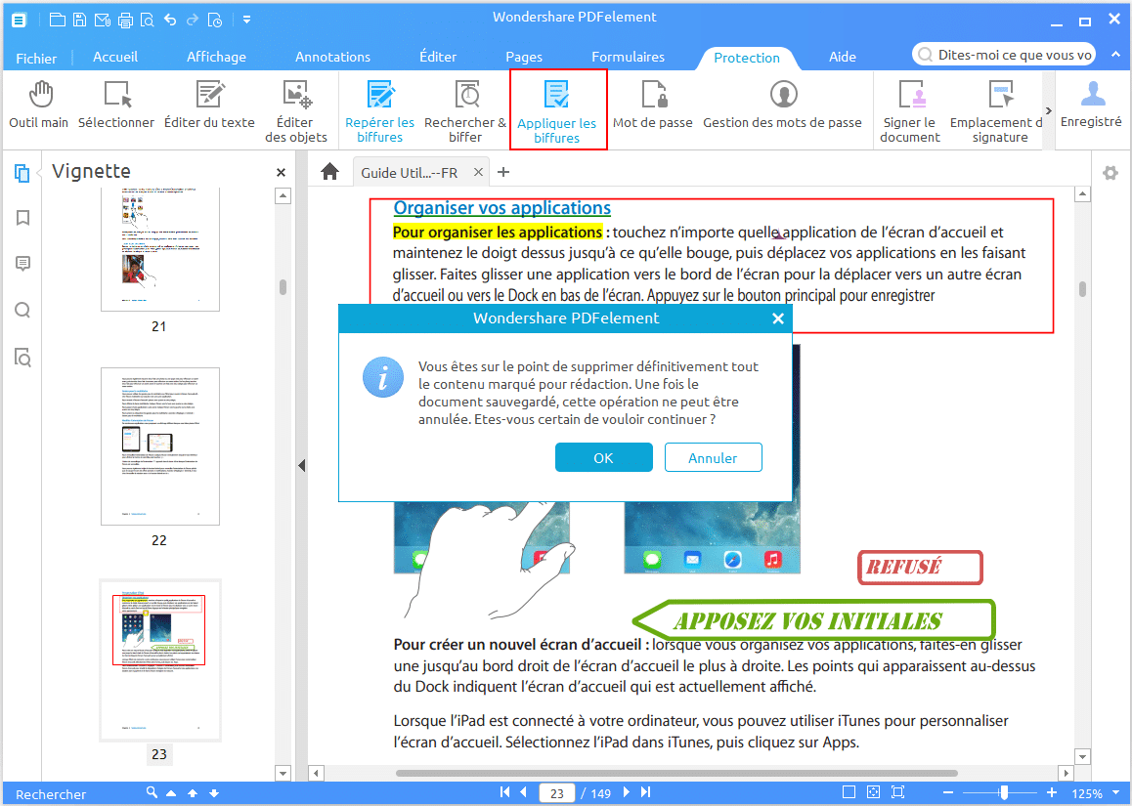The width and height of the screenshot is (1132, 806).
Task: Open Enregistré user account icon
Action: pos(1092,105)
